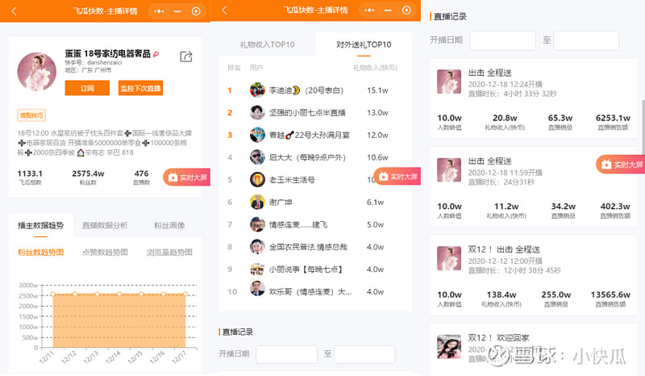Select the 搭配技巧 tag
645x376 pixels.
tap(31, 115)
